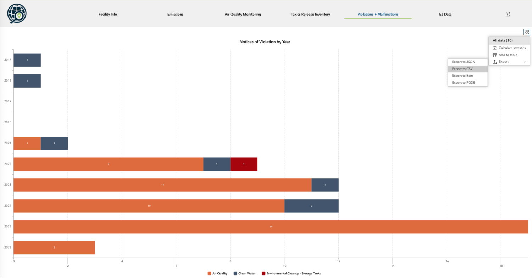
Task: Click the red 2022 Storage Tanks bar segment
Action: click(x=244, y=164)
